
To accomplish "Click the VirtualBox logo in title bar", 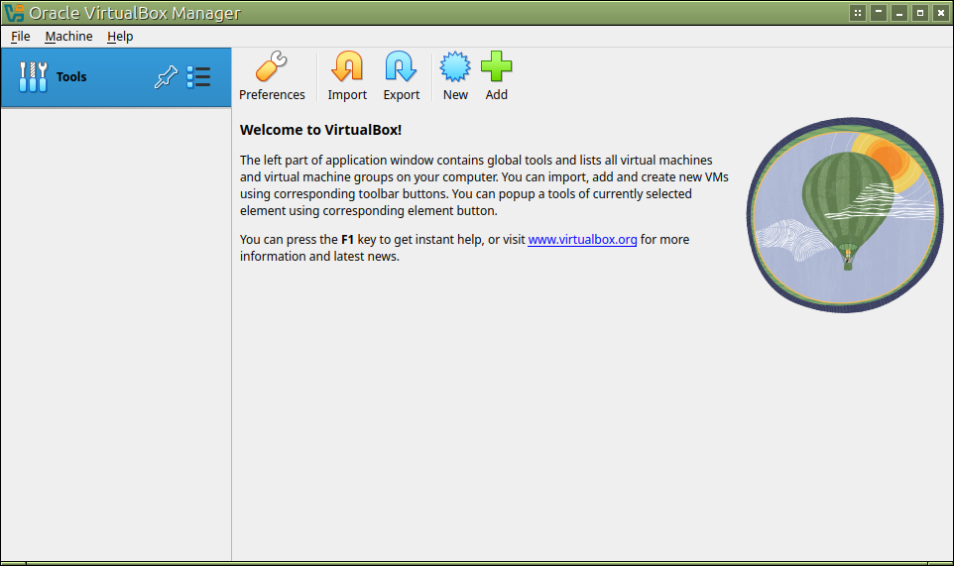I will tap(14, 13).
